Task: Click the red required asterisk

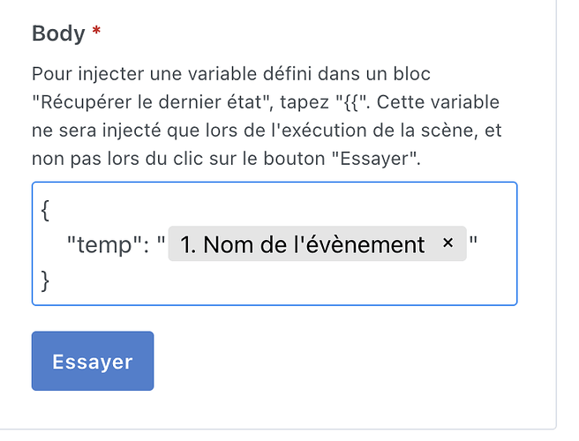Action: pyautogui.click(x=96, y=34)
